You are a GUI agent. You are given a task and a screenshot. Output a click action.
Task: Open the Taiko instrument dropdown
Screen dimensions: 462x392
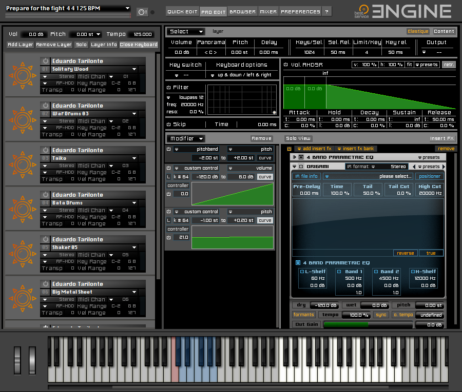click(134, 158)
